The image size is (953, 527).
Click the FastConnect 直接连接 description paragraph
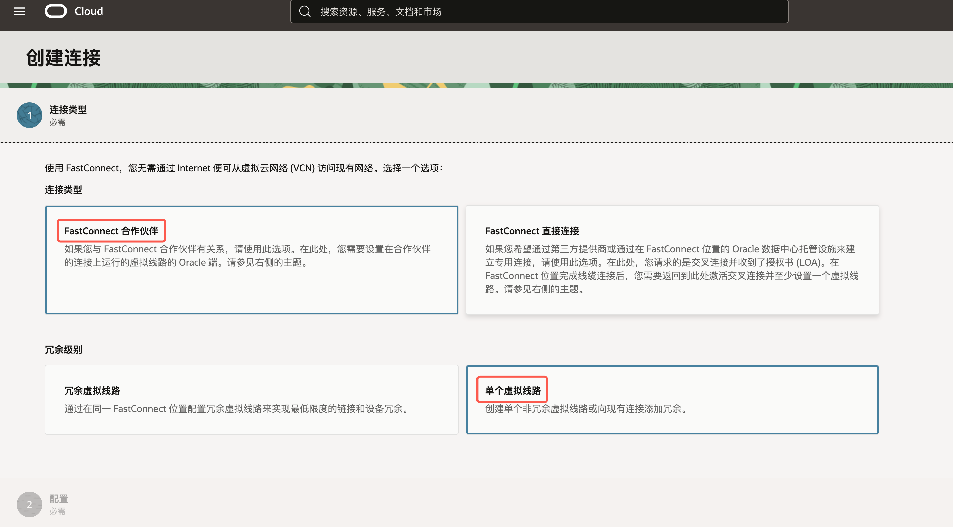click(x=671, y=269)
